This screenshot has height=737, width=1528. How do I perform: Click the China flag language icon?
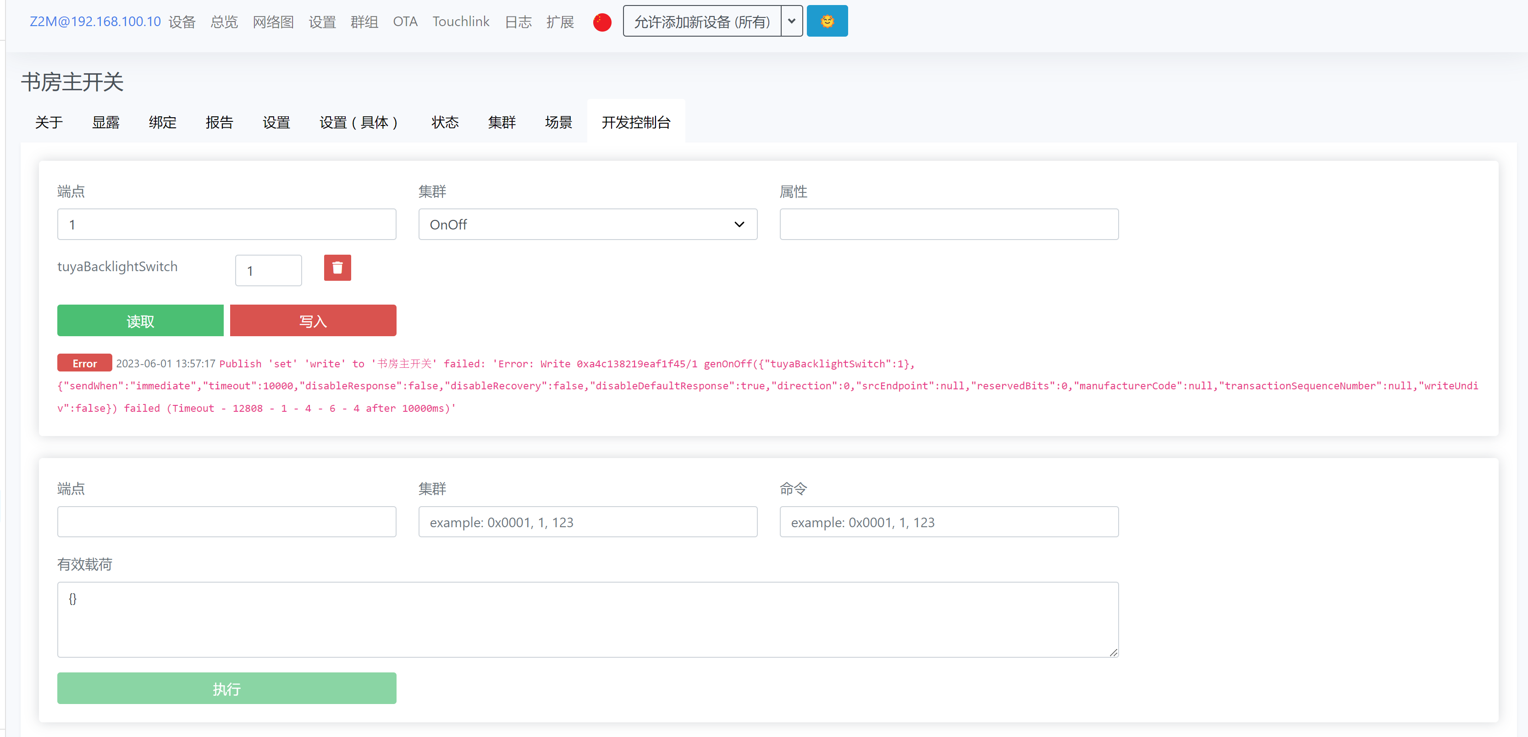pos(601,22)
